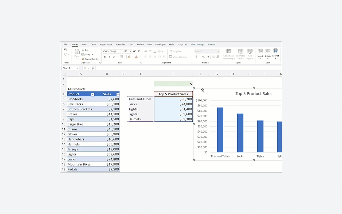Toggle Align Left
Screen dimensions: 342x214
[146, 57]
